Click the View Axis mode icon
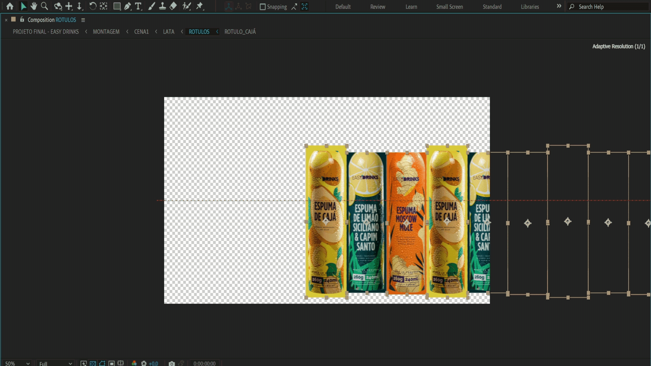 tap(249, 6)
